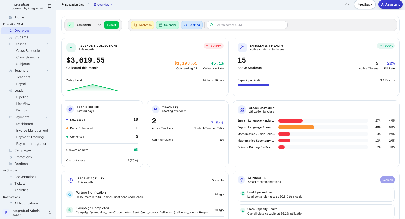Click the Feedback sidebar icon
This screenshot has height=219, width=405.
(x=11, y=164)
